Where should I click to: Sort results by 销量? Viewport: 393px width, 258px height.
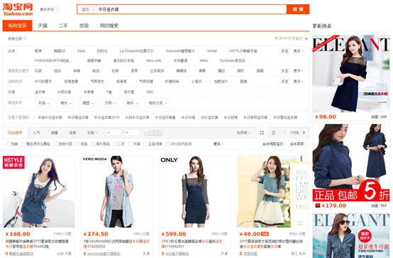(x=55, y=133)
